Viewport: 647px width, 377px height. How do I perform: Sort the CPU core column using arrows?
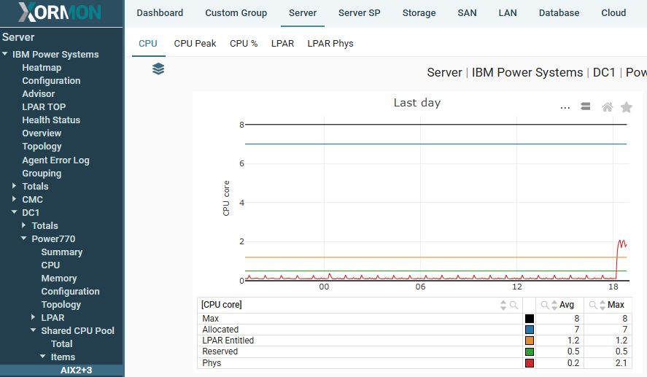503,305
